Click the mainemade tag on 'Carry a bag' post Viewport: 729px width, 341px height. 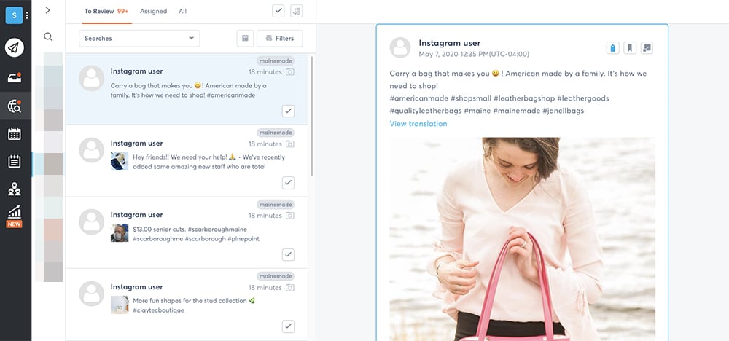click(x=276, y=61)
